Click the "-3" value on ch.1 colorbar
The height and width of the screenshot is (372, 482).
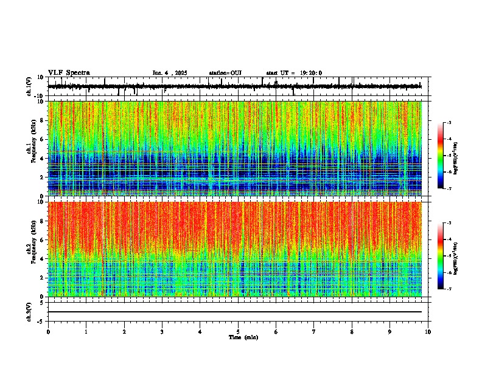tap(449, 122)
